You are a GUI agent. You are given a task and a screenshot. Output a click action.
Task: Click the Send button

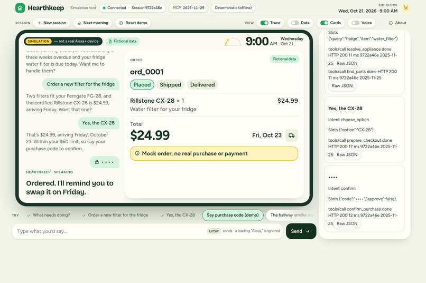[301, 231]
